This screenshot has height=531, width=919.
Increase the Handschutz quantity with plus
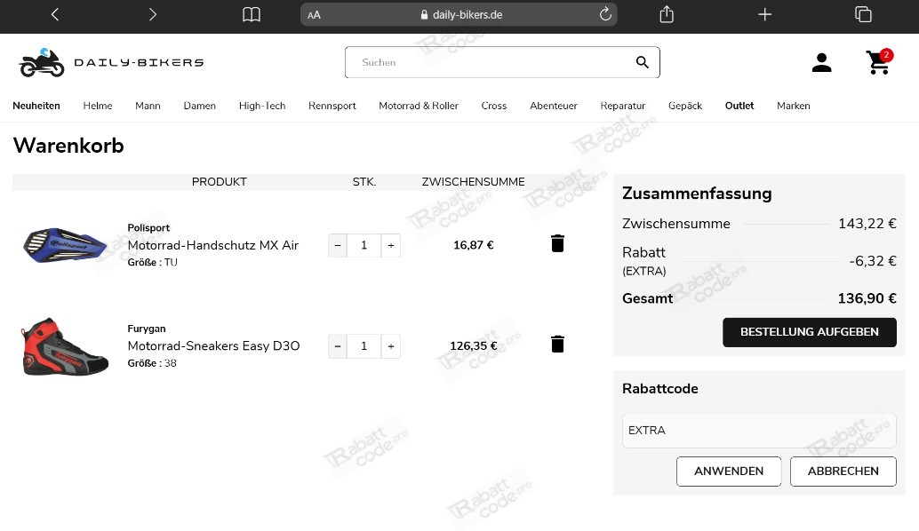[390, 245]
